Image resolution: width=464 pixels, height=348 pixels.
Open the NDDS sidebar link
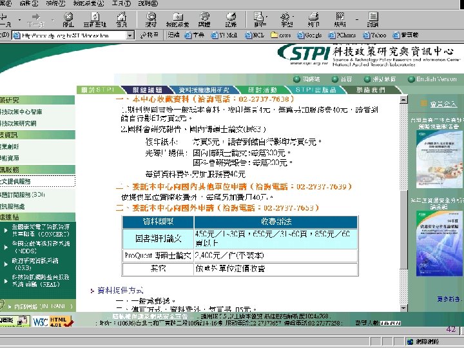coord(41,247)
